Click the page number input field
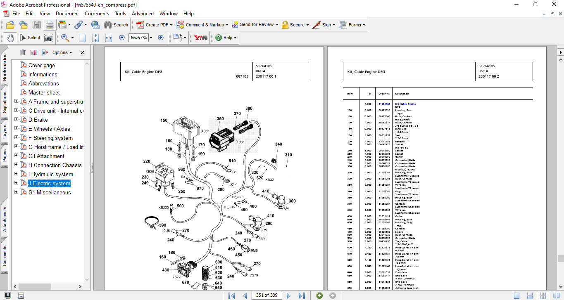564x300 pixels. (267, 295)
